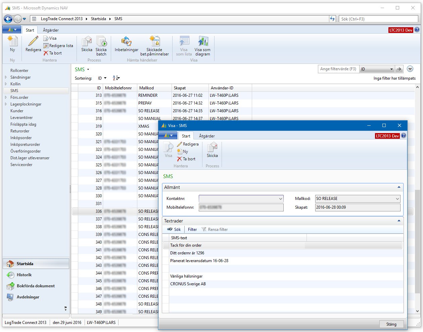Click Ny in the Visa - SMS ribbon
The image size is (423, 332).
183,152
